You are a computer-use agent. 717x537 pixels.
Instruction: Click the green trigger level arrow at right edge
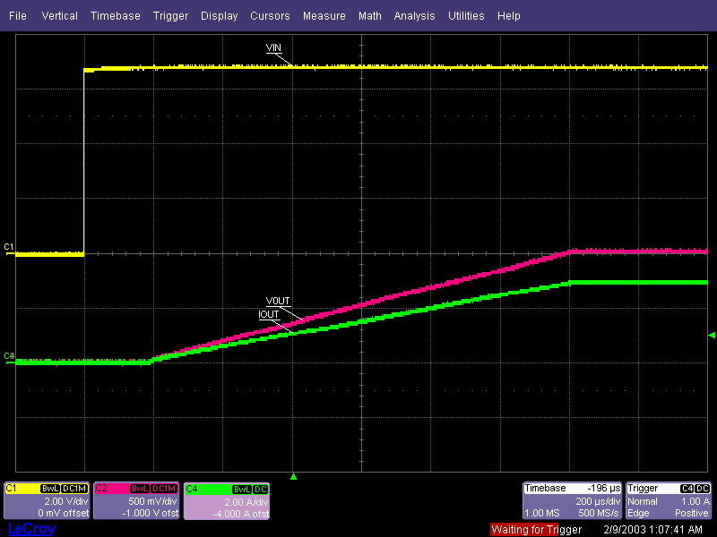click(x=712, y=335)
